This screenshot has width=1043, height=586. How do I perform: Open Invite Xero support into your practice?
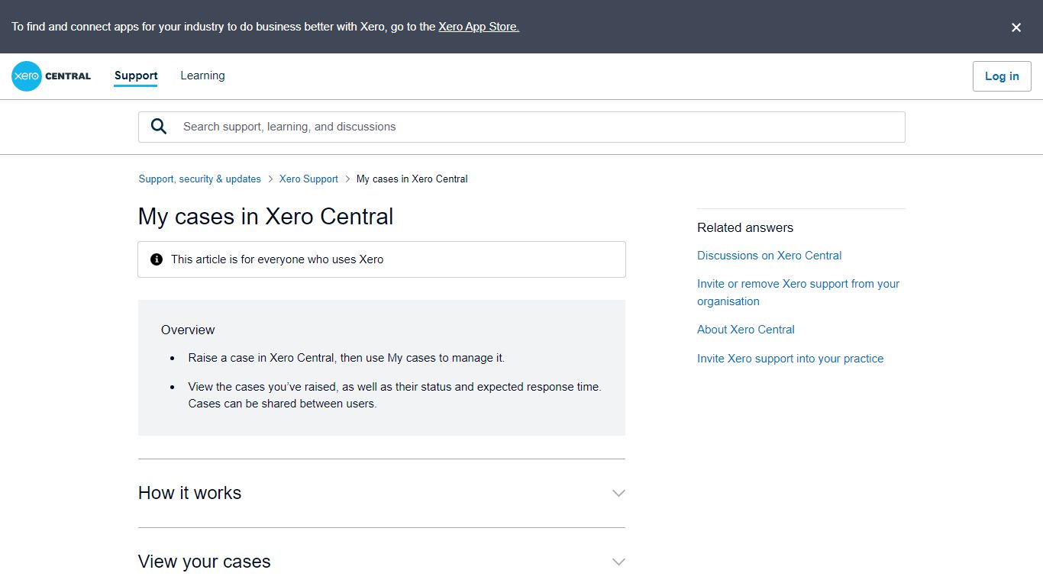pos(790,359)
